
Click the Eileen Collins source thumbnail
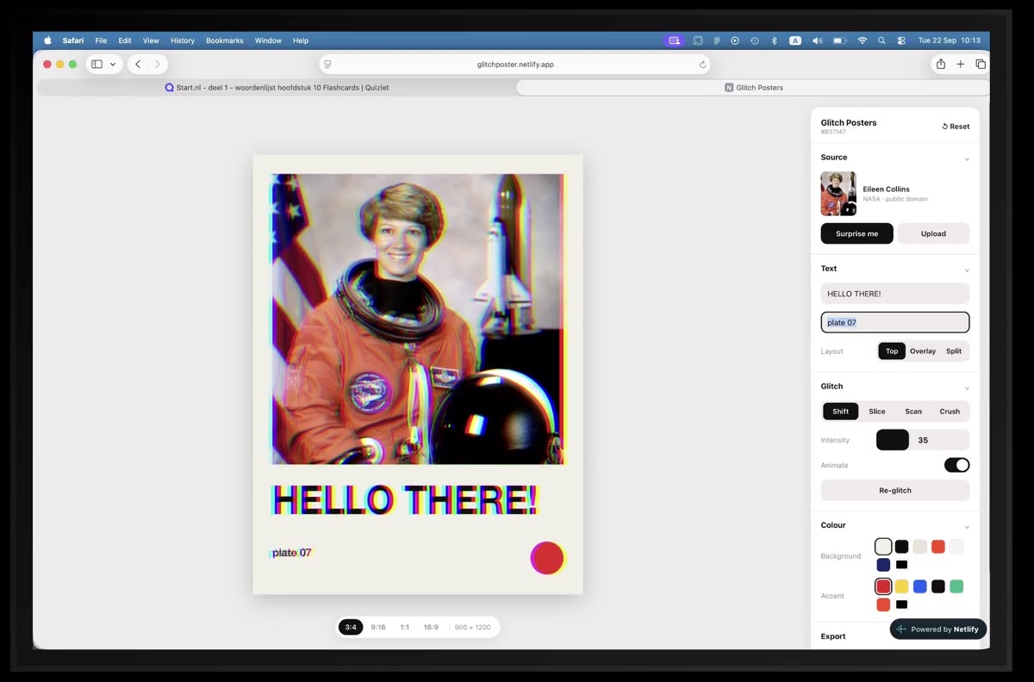click(x=838, y=194)
